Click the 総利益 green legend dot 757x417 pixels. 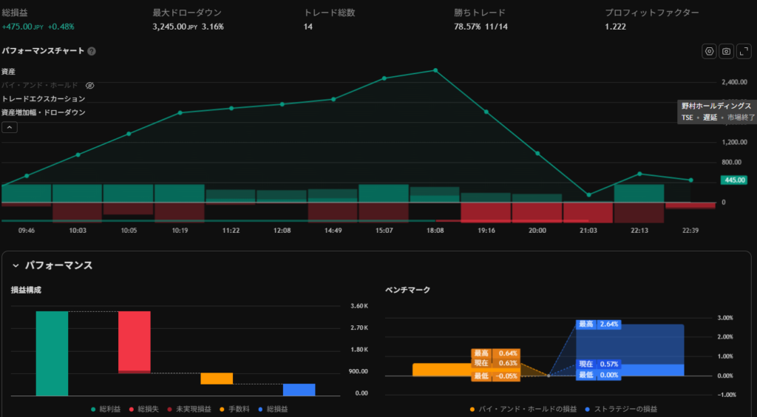tap(93, 409)
